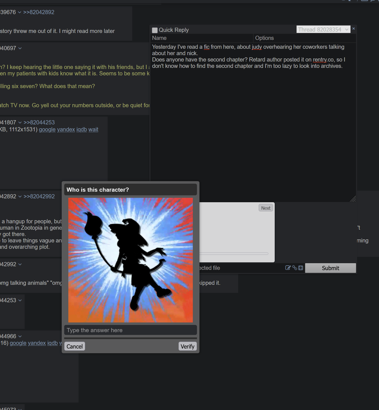Toggle the Quick Reply checkbox

pos(155,30)
